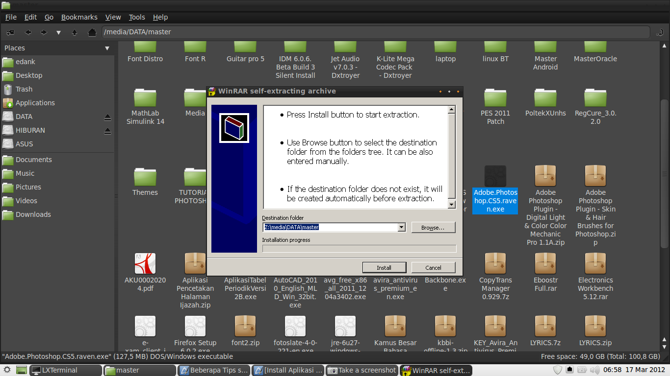Go back with the left arrow icon

[x=28, y=32]
